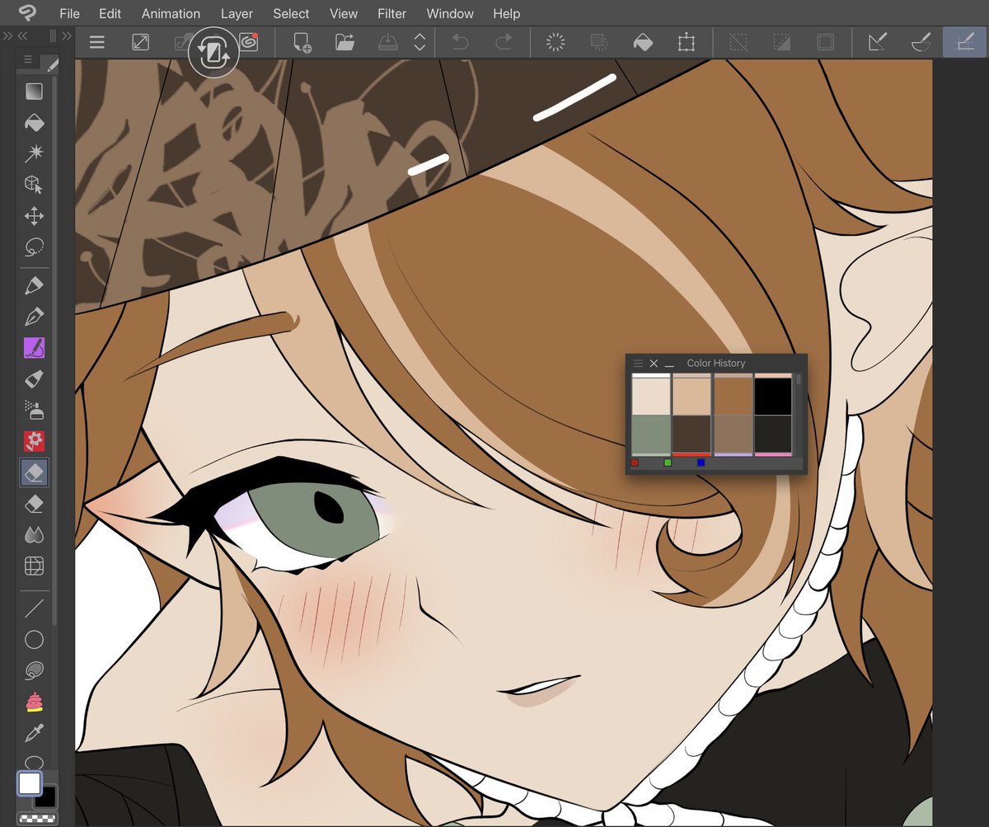Click the Invert selection icon
The image size is (989, 827).
[781, 43]
